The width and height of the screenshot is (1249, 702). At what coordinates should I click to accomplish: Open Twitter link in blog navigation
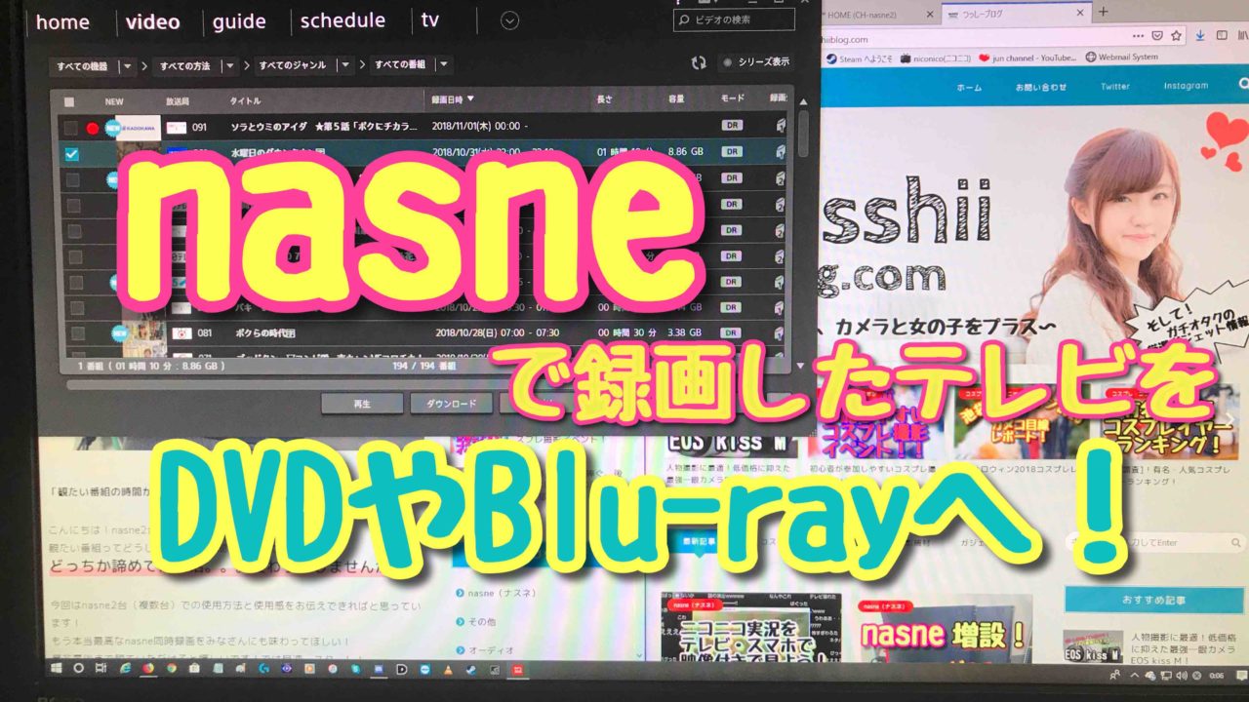pyautogui.click(x=1115, y=86)
